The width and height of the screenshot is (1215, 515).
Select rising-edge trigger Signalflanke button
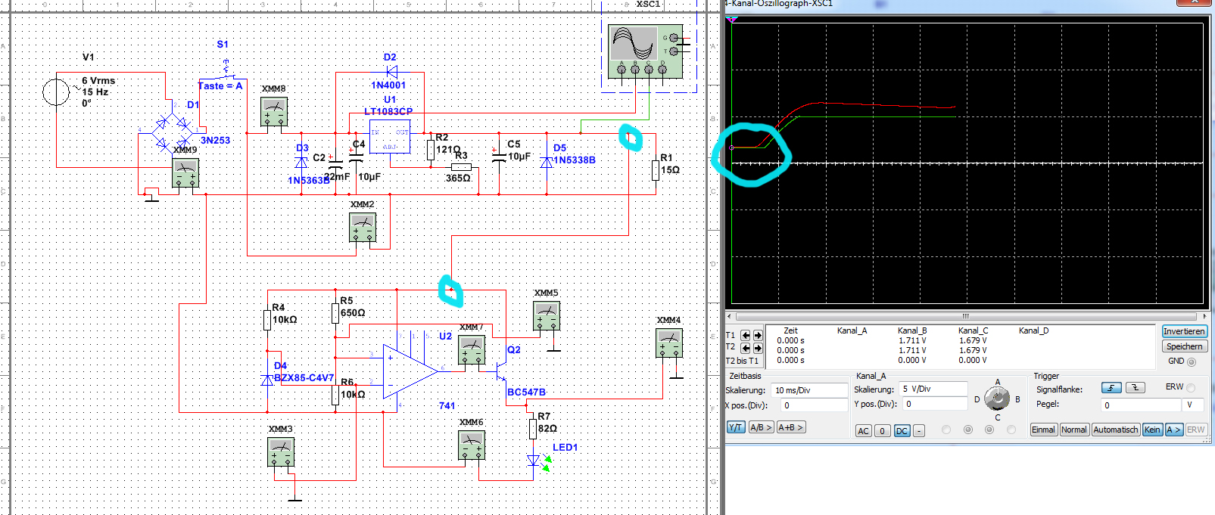pyautogui.click(x=1111, y=387)
